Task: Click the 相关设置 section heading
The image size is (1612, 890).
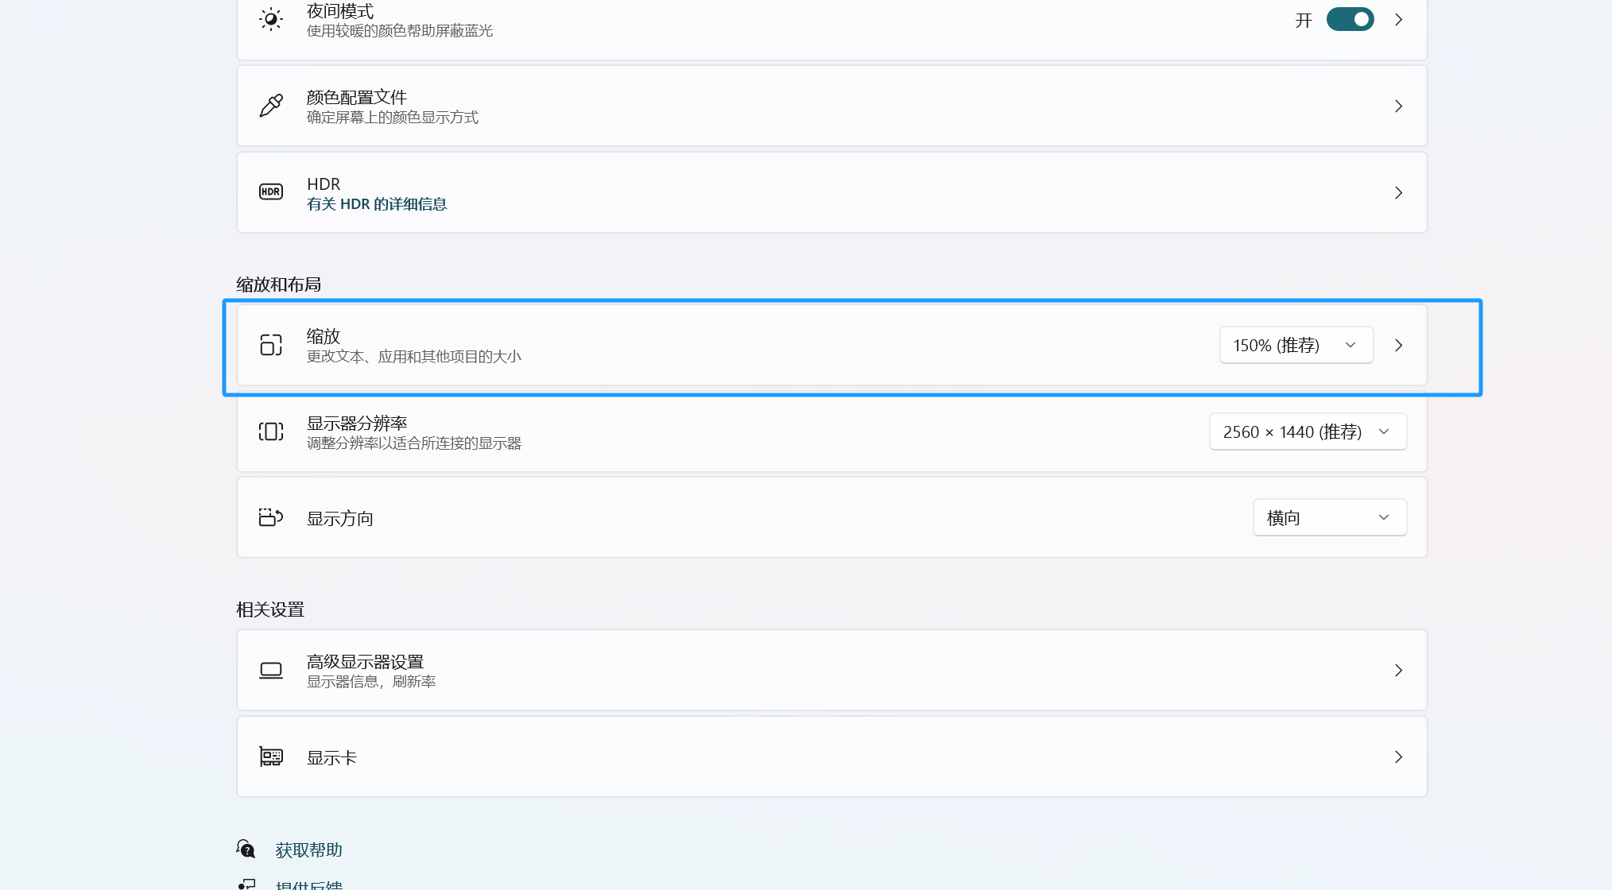Action: [x=270, y=609]
